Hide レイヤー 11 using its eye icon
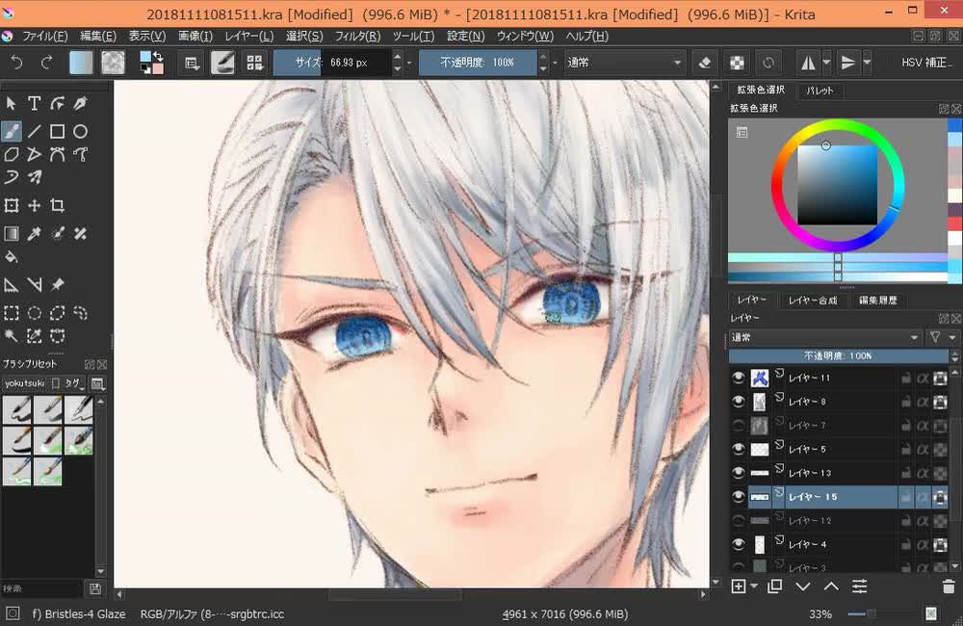This screenshot has height=626, width=963. [739, 378]
